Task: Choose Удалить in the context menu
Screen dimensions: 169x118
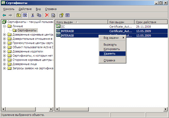Action: [110, 53]
